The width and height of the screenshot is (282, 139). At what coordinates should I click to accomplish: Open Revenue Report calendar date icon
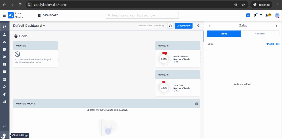click(x=196, y=103)
